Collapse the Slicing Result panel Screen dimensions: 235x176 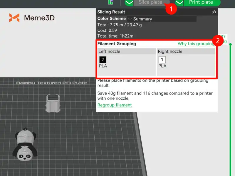coord(214,12)
